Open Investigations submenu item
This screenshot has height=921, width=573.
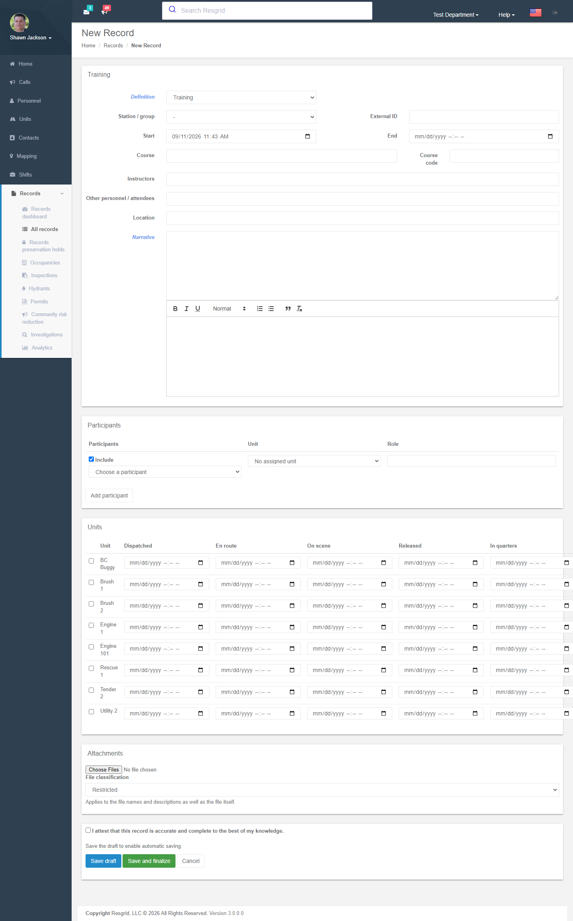(42, 334)
